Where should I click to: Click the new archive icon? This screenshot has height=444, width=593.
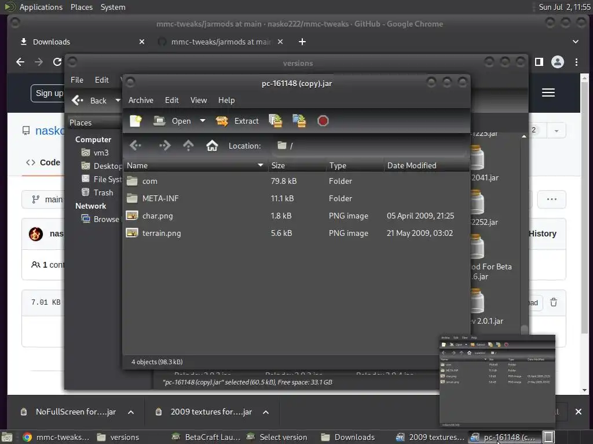(x=136, y=121)
